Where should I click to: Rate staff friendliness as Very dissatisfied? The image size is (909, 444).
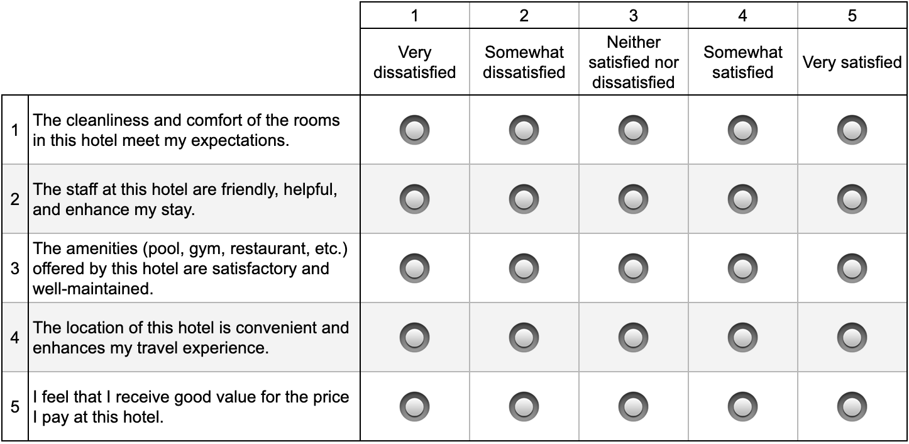click(x=414, y=199)
